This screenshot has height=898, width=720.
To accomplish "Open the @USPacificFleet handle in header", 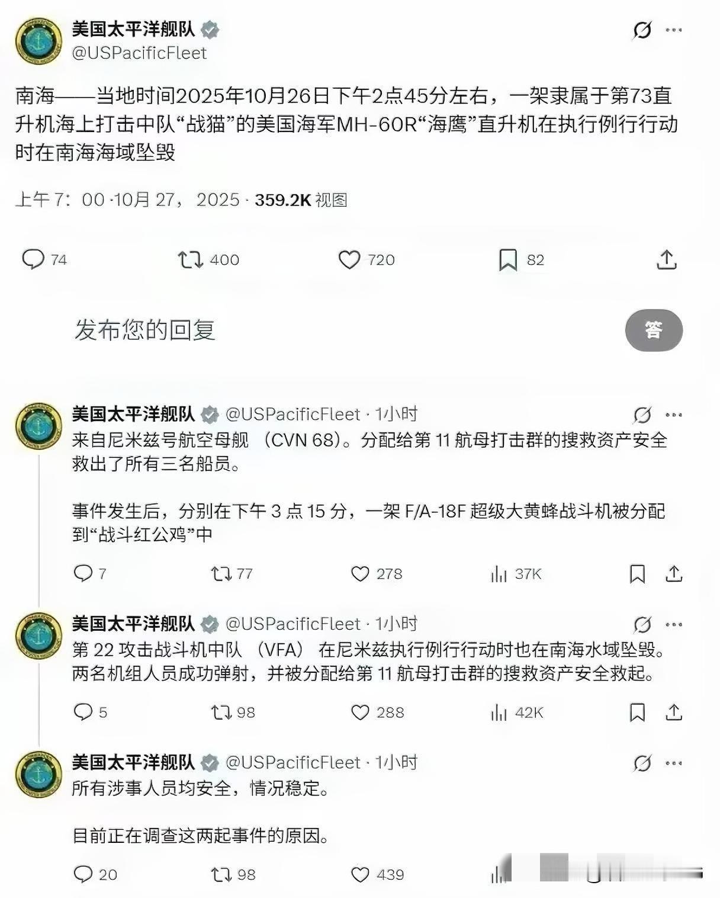I will coord(139,53).
